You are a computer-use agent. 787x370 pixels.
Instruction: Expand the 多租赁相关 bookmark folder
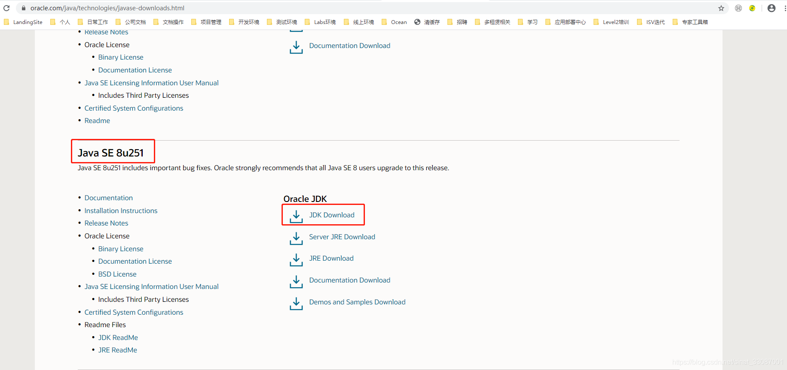[493, 22]
